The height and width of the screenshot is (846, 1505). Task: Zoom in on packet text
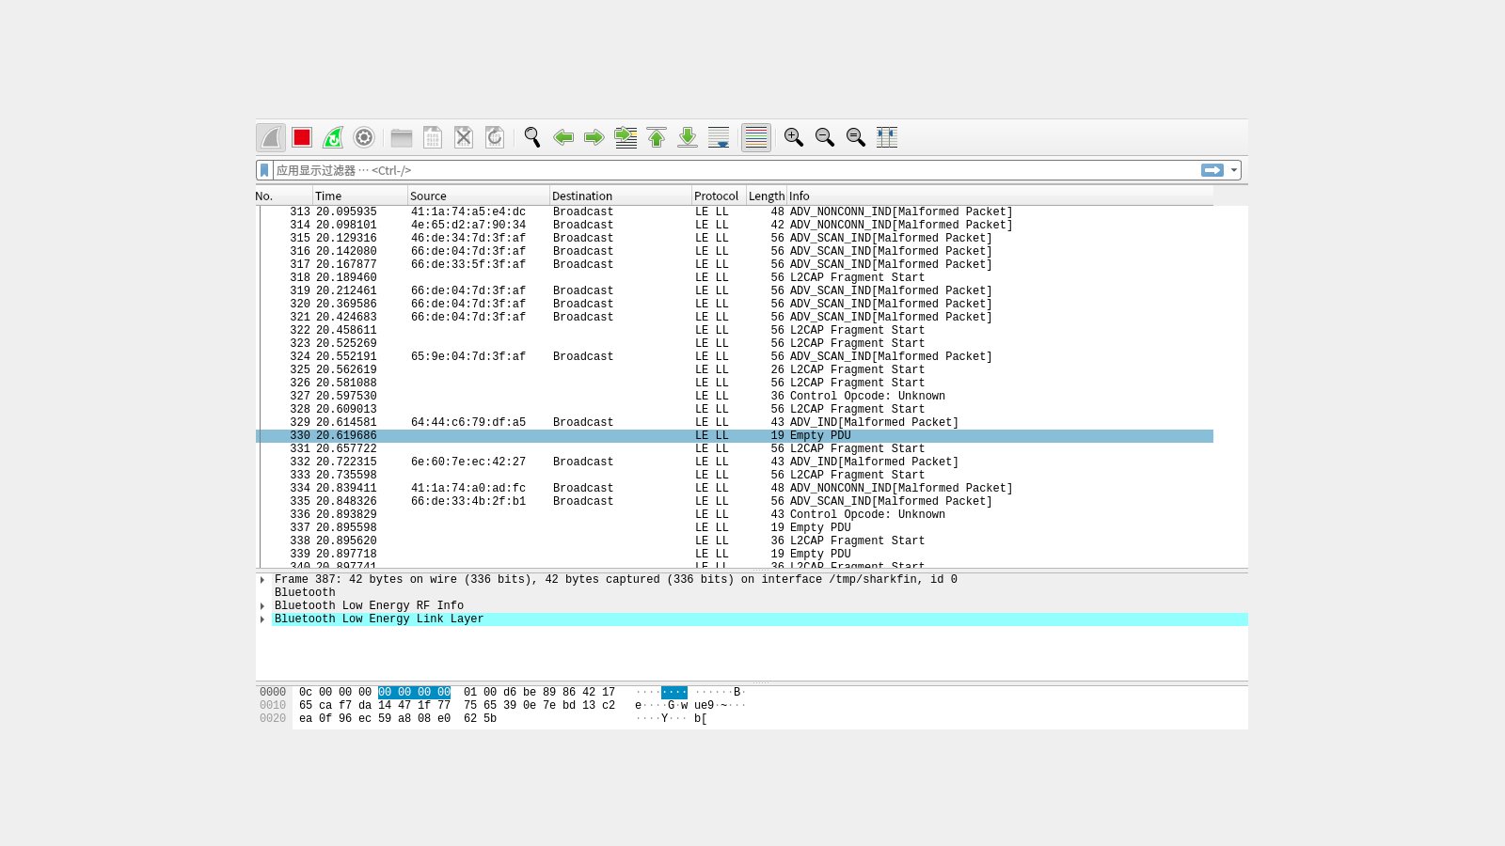coord(794,137)
